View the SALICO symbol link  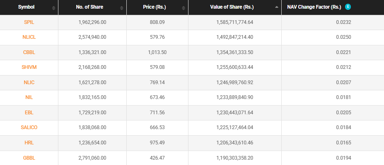(x=29, y=128)
